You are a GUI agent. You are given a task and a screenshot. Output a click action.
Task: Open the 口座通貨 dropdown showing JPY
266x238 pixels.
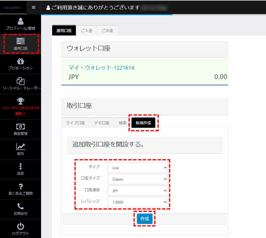pyautogui.click(x=138, y=191)
